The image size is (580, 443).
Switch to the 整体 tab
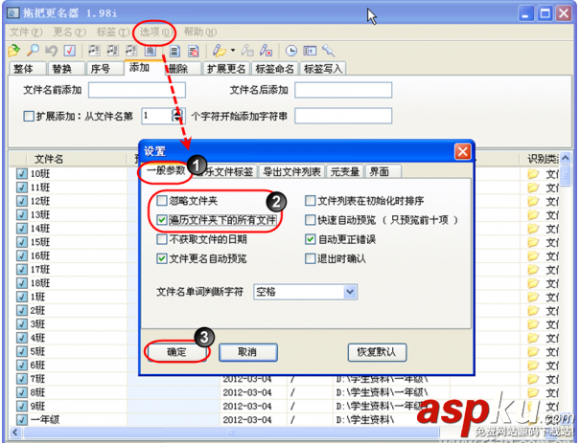[x=27, y=69]
